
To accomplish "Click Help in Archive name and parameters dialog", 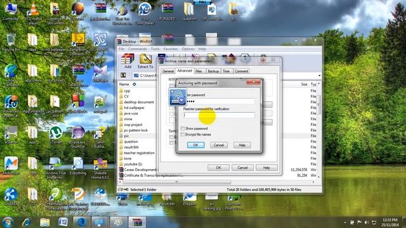I will tap(266, 168).
